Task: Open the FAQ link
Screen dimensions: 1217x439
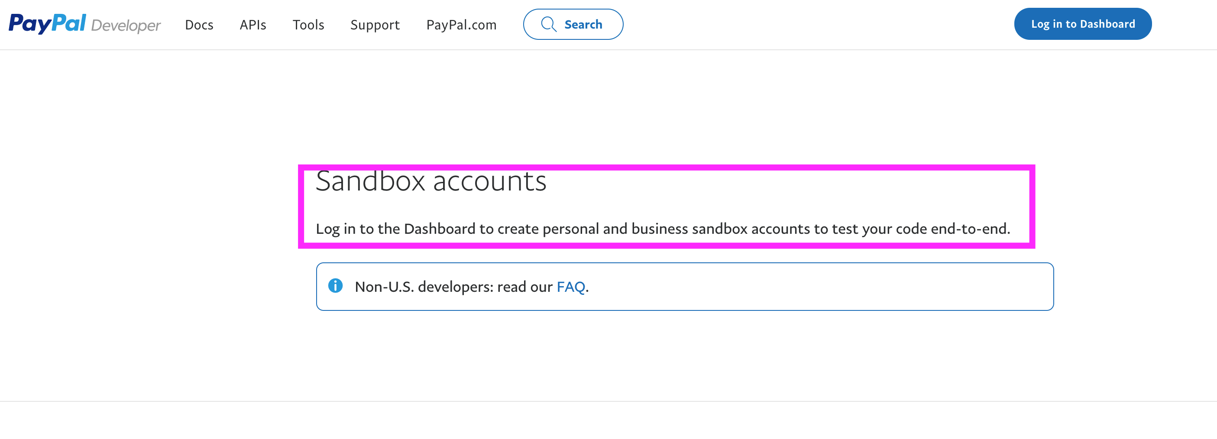Action: 571,287
